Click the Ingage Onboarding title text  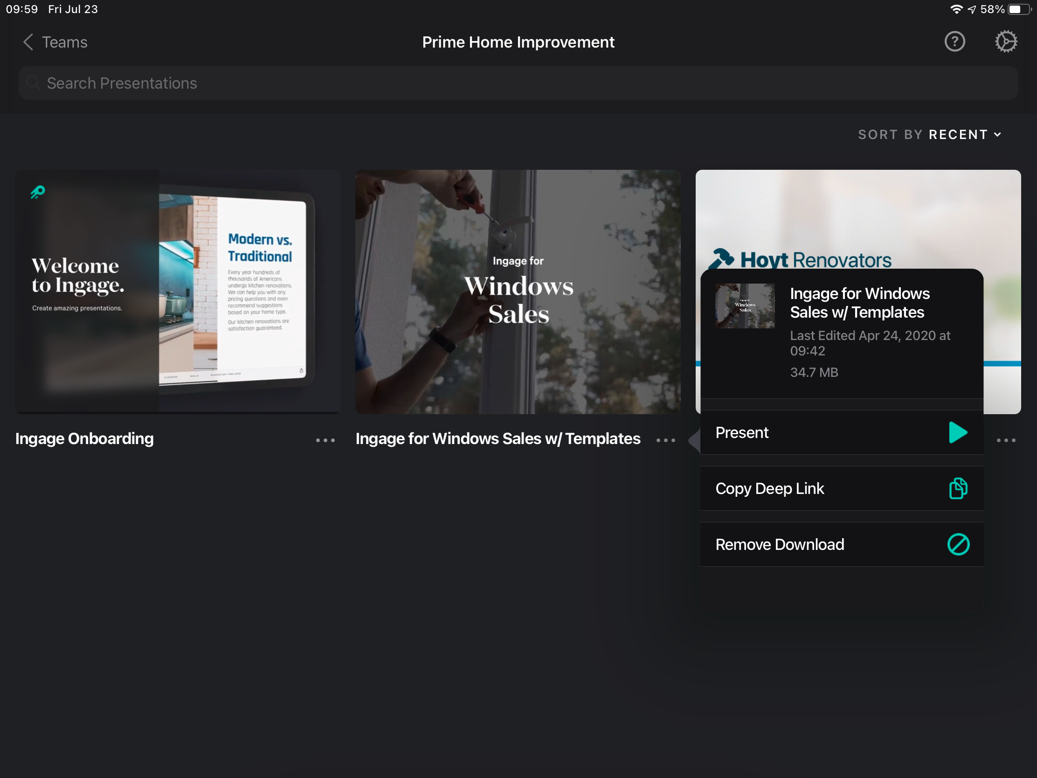click(x=84, y=438)
